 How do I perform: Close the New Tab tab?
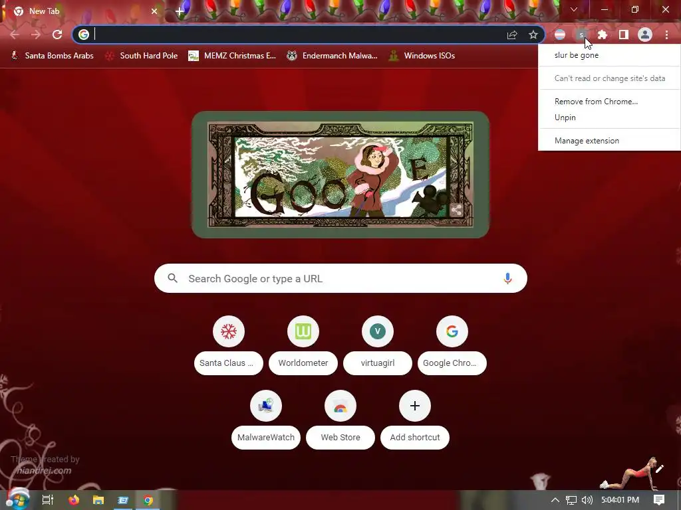pos(154,11)
